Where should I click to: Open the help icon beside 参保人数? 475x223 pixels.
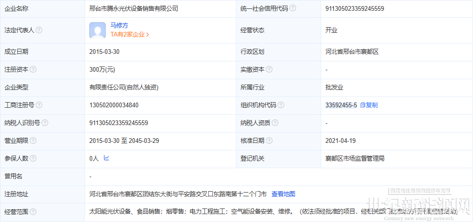coord(33,158)
